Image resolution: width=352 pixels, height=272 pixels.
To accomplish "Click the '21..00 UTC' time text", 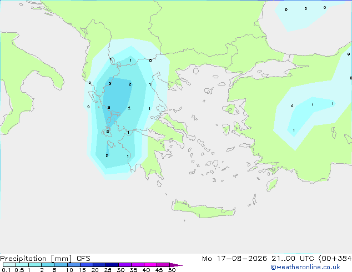I will 293,259.
